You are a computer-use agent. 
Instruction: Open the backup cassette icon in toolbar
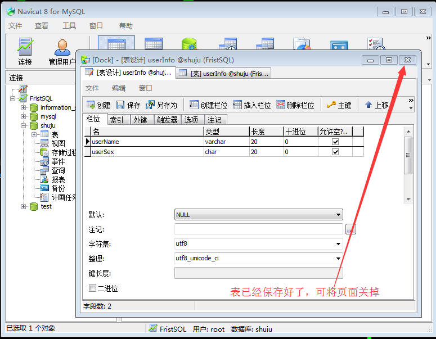coord(339,45)
